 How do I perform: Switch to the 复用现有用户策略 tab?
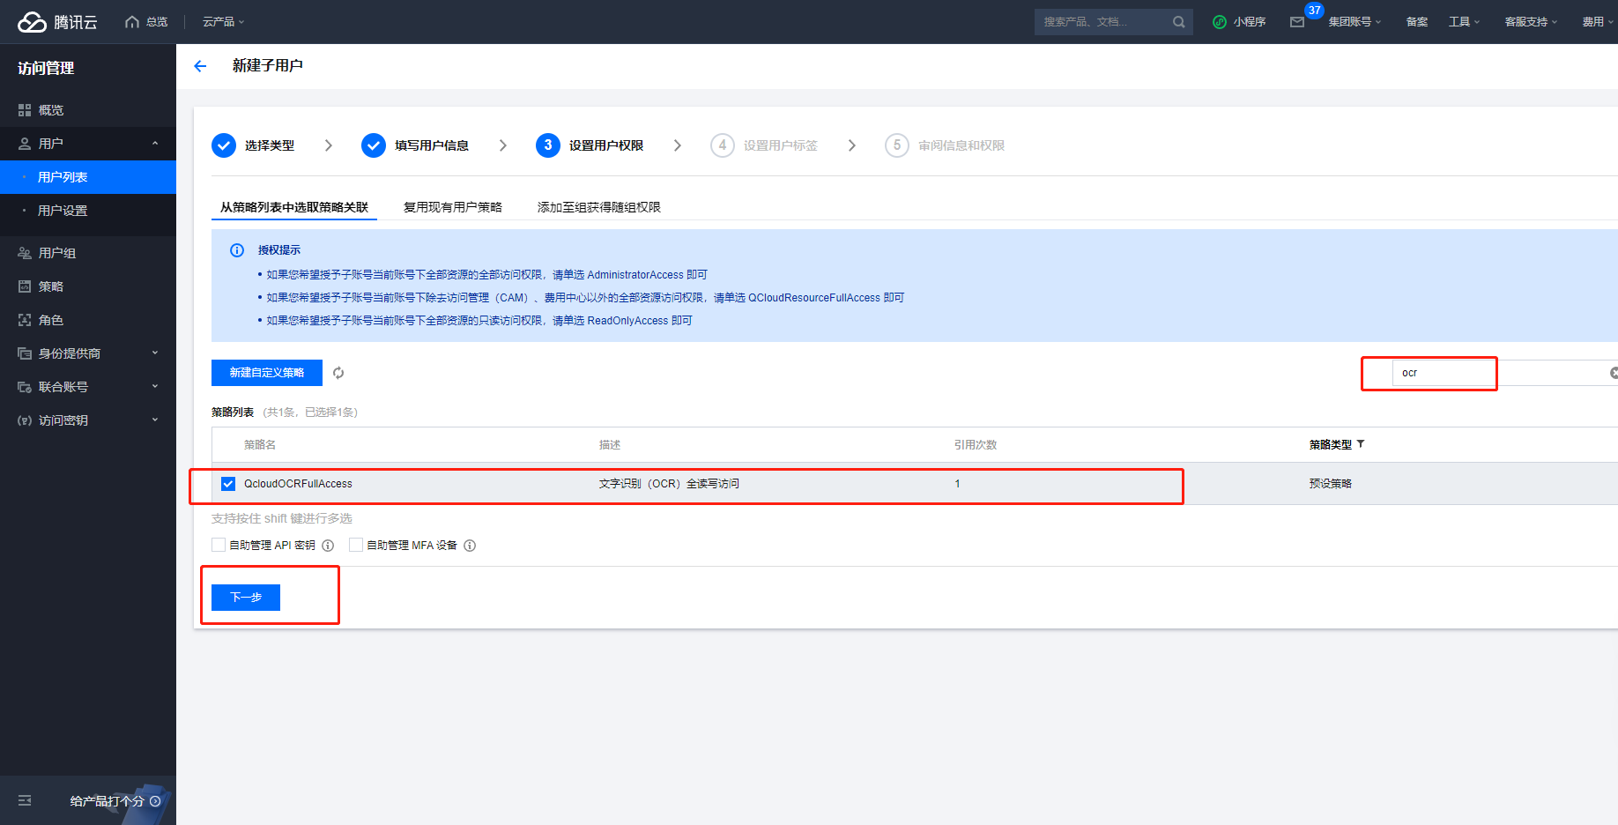(453, 207)
